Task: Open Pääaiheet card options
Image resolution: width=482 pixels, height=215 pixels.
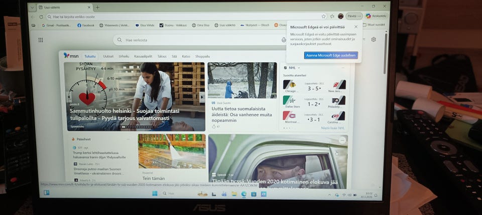Action: pyautogui.click(x=128, y=139)
